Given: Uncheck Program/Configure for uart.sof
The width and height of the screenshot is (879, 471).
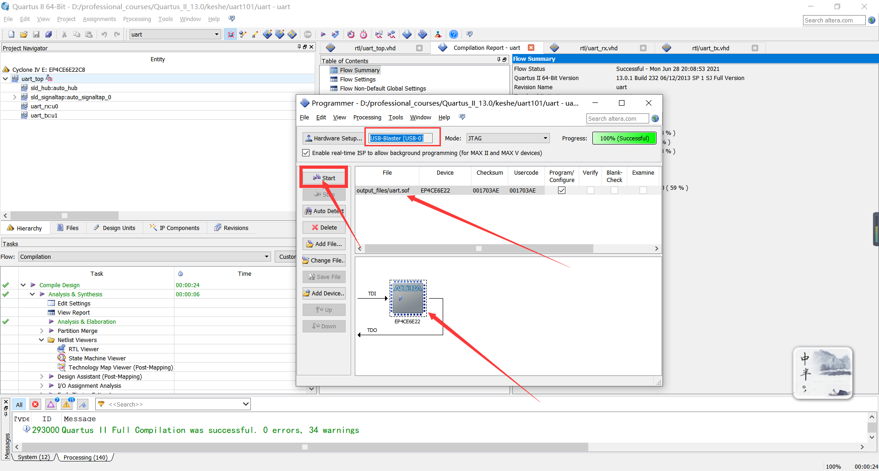Looking at the screenshot, I should [562, 190].
